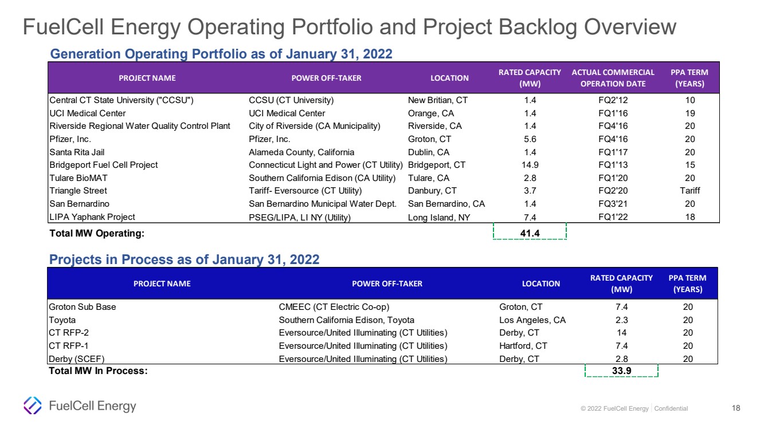
Task: Click the "Total MW Operating:" label
Action: (x=97, y=233)
